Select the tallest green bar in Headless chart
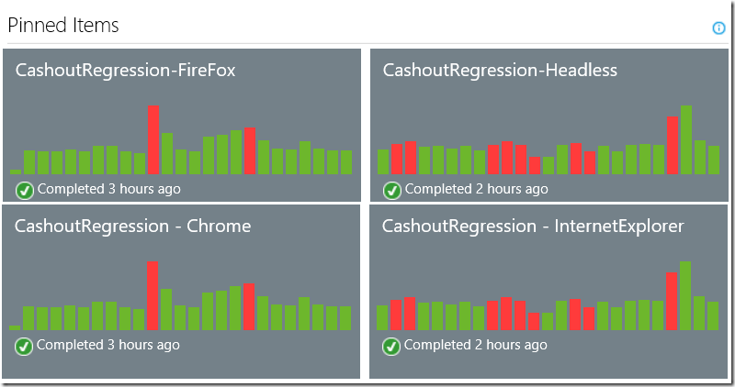Image resolution: width=735 pixels, height=387 pixels. pos(686,139)
